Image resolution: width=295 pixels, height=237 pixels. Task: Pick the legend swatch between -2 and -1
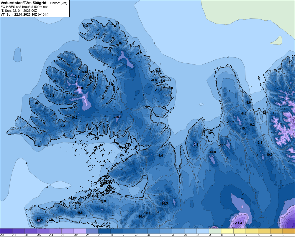tap(203, 231)
